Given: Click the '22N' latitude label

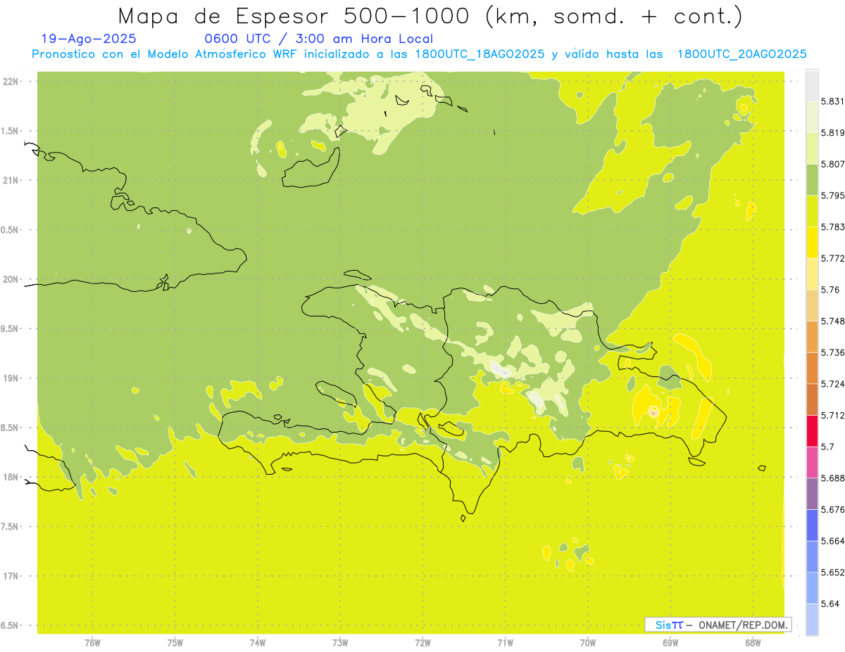Looking at the screenshot, I should pos(11,82).
